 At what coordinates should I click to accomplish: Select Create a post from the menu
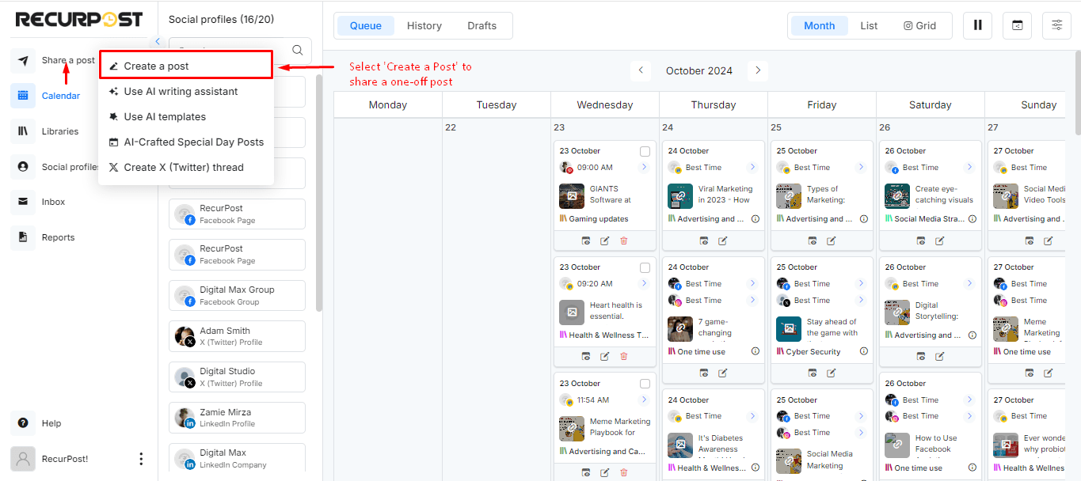pos(186,66)
